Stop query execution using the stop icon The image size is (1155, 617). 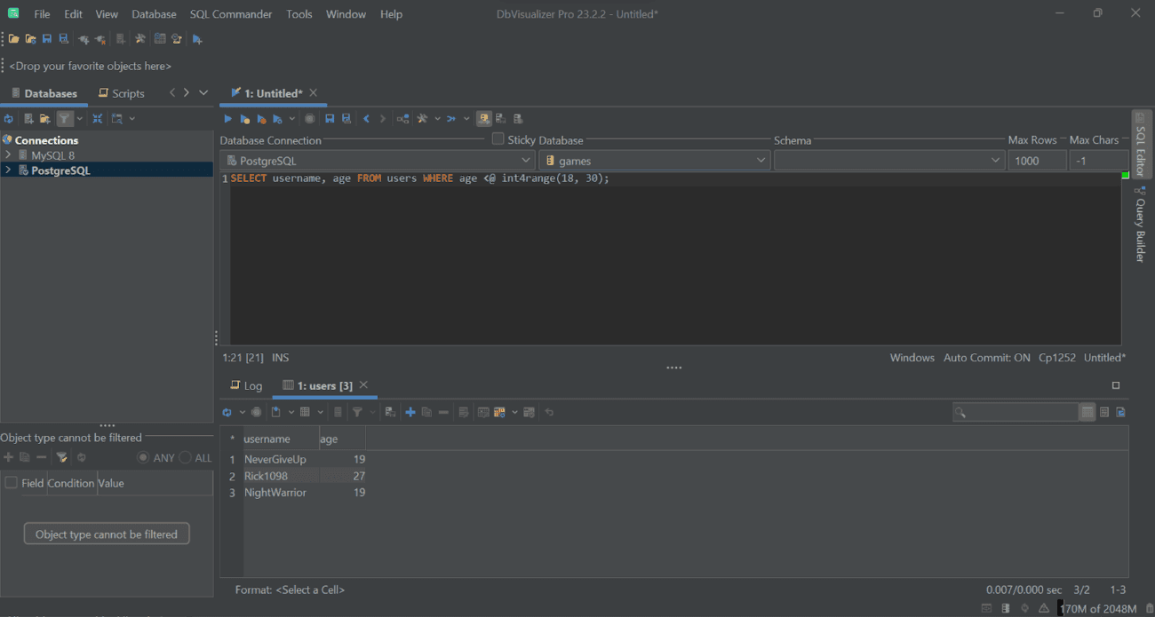(310, 118)
